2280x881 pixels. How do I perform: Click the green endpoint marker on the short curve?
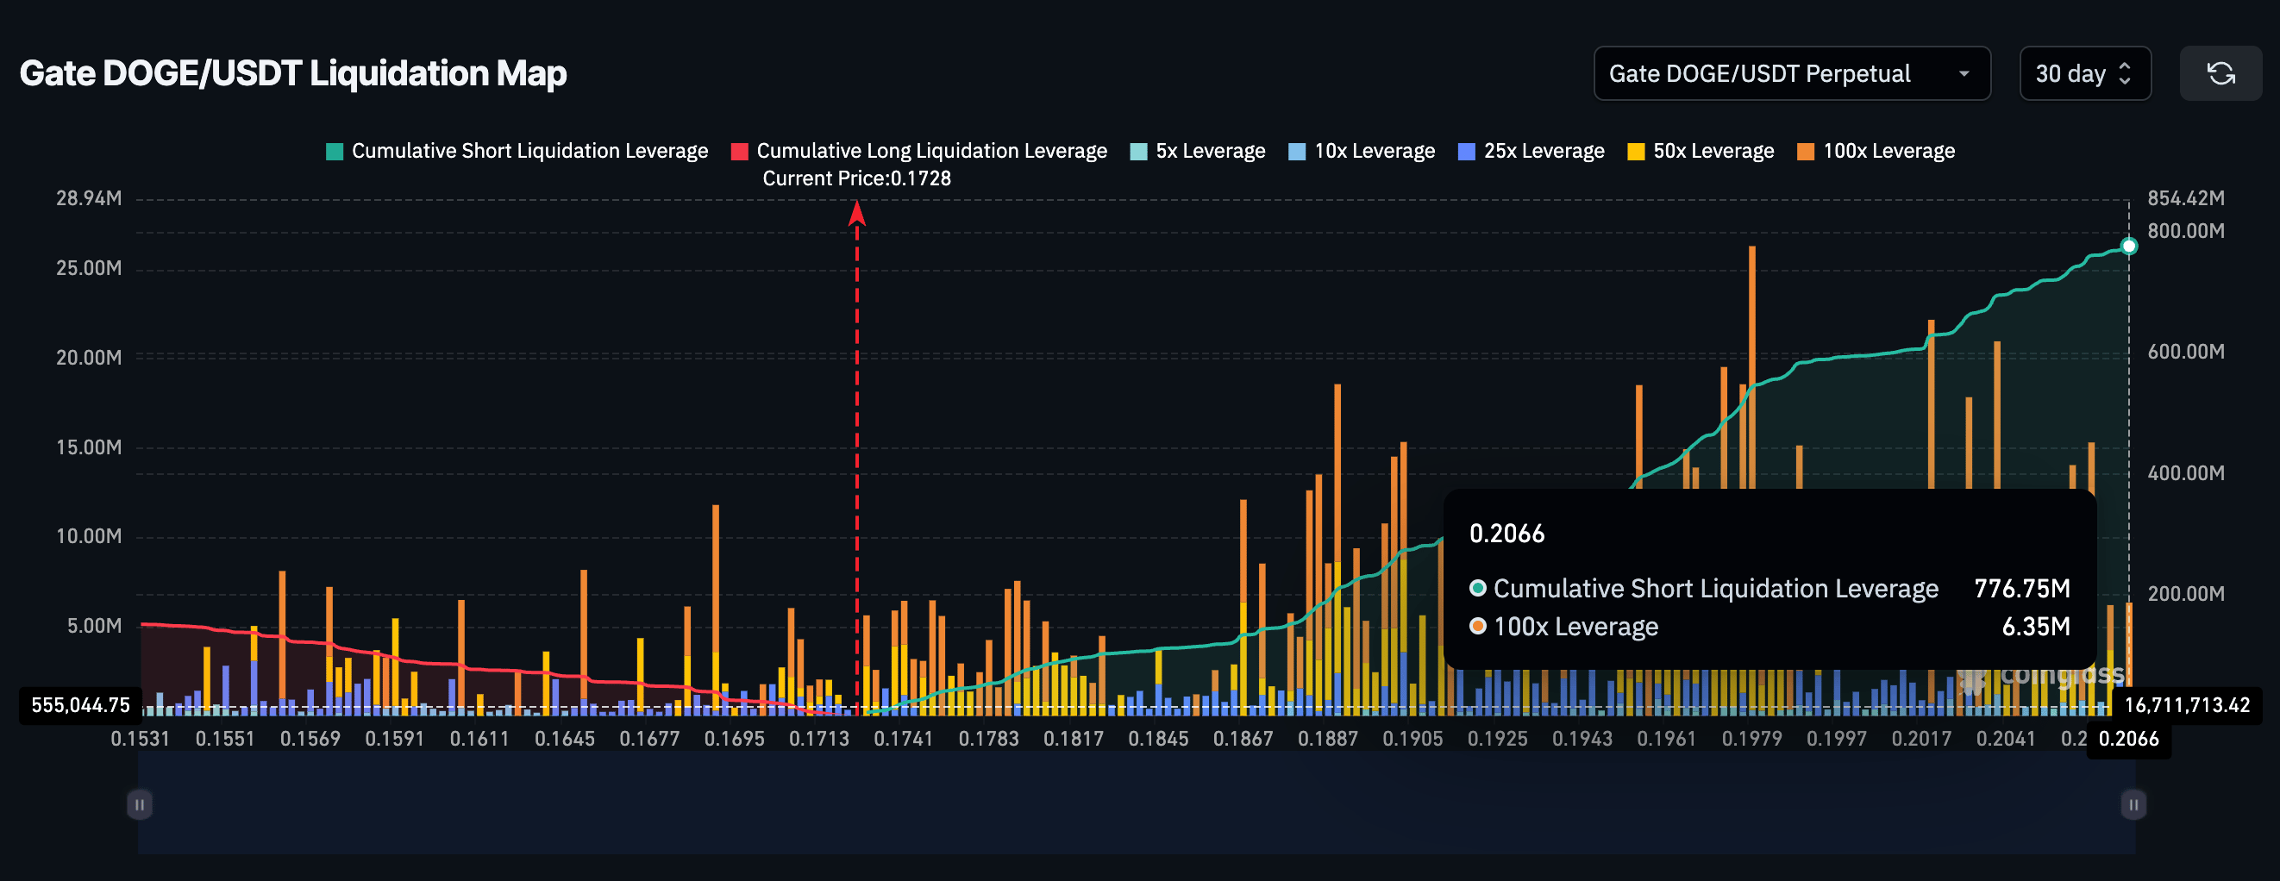(x=2130, y=247)
